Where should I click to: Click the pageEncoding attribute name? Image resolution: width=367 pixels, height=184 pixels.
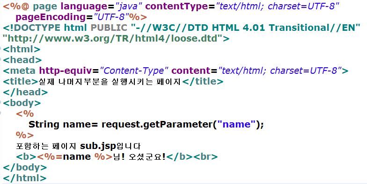pos(51,17)
